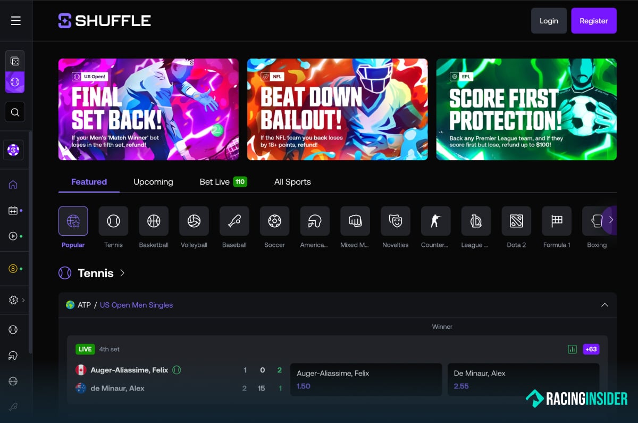
Task: Switch to casino mode via dice icon
Action: 15,61
